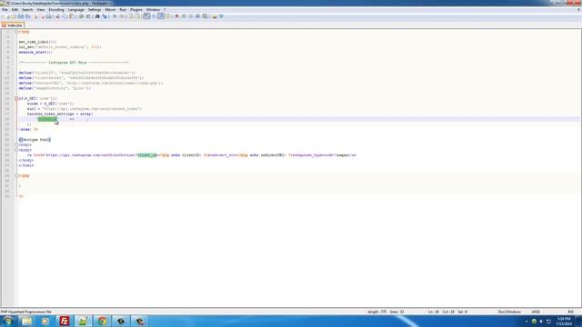Run the macro multiple times from the toolbar
The image size is (582, 327).
(197, 16)
